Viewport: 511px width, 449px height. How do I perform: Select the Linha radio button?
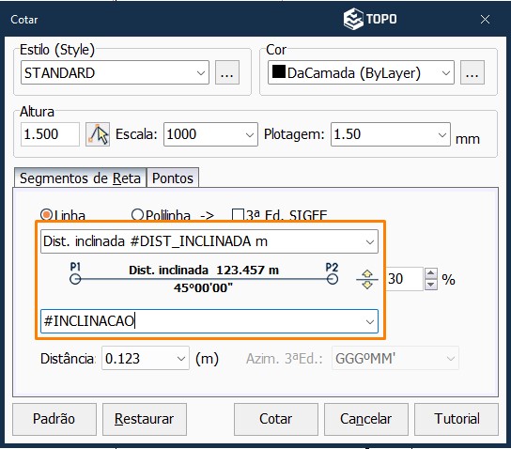coord(46,215)
